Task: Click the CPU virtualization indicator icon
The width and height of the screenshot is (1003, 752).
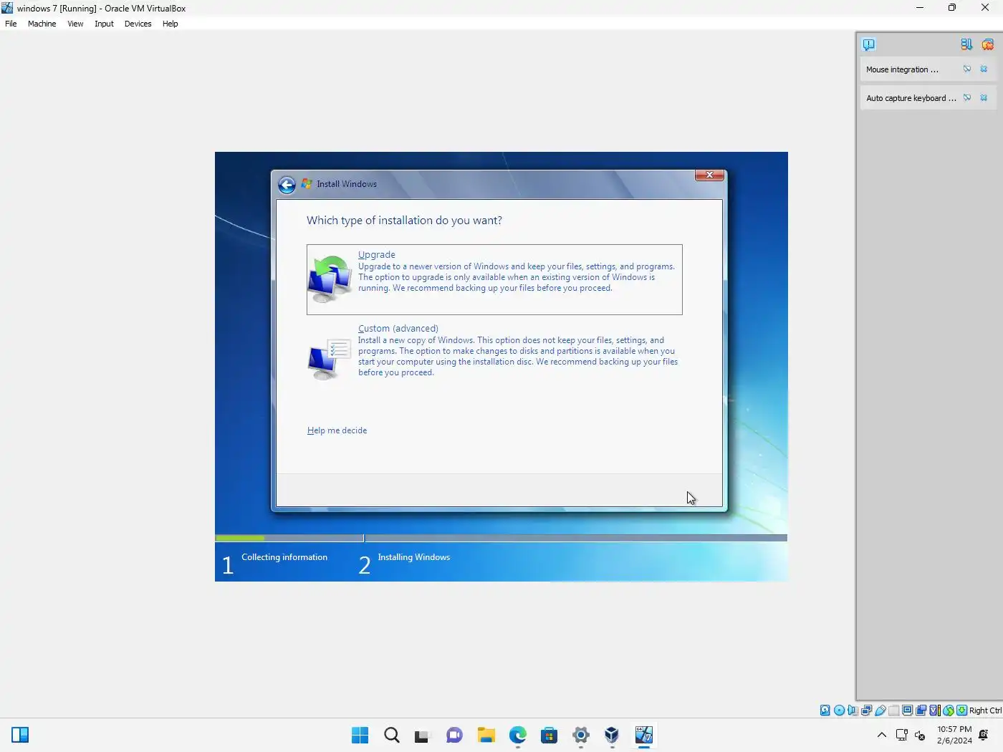Action: pyautogui.click(x=934, y=710)
